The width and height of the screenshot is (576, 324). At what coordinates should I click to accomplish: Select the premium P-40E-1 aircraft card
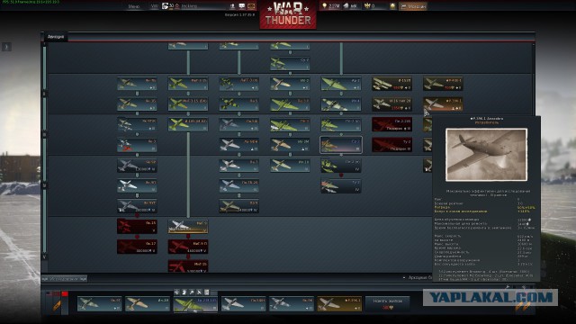[443, 84]
